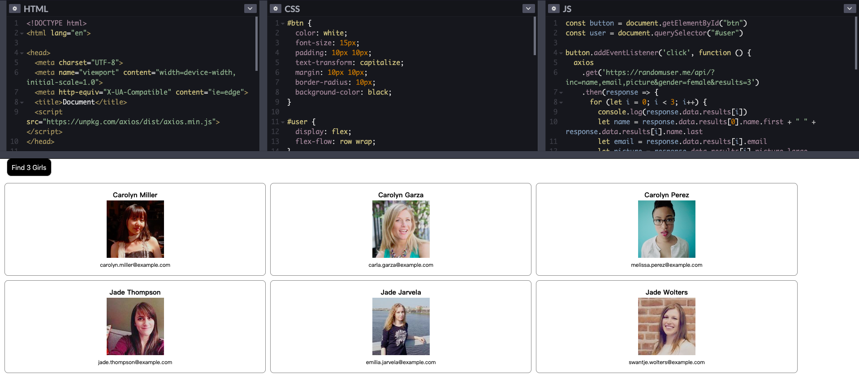This screenshot has height=378, width=859.
Task: Click Jade Jarvela's profile photo
Action: click(x=401, y=326)
